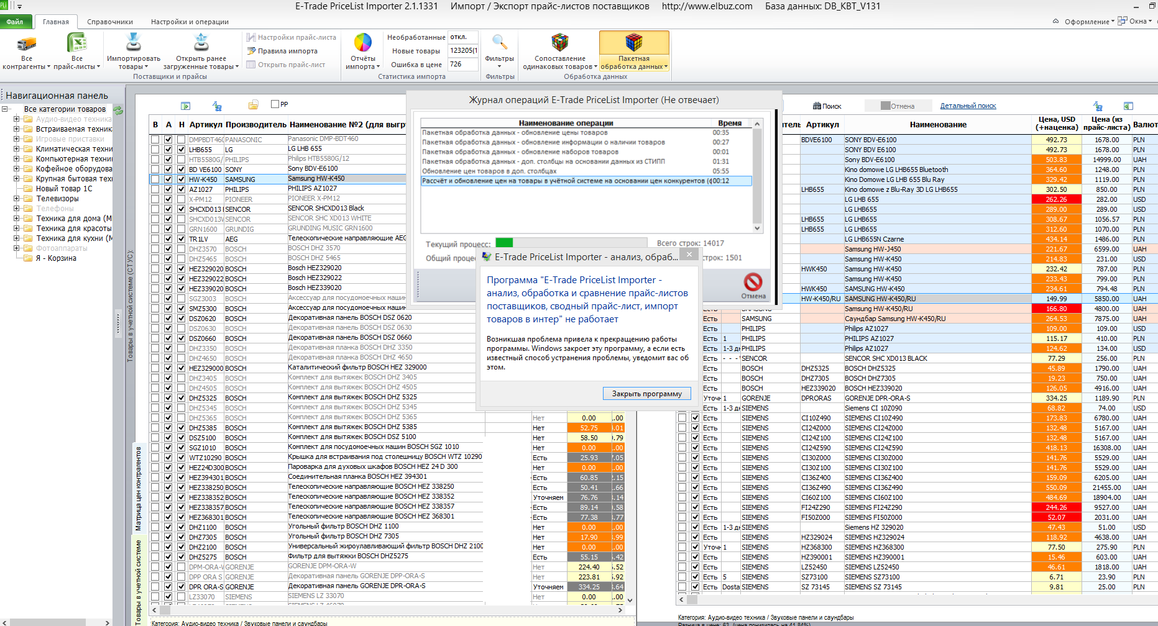The height and width of the screenshot is (626, 1158).
Task: Open Все контрагенты truck icon
Action: 27,43
